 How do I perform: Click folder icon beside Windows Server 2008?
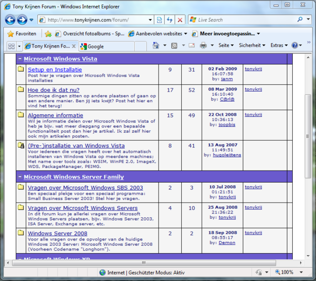pos(21,233)
